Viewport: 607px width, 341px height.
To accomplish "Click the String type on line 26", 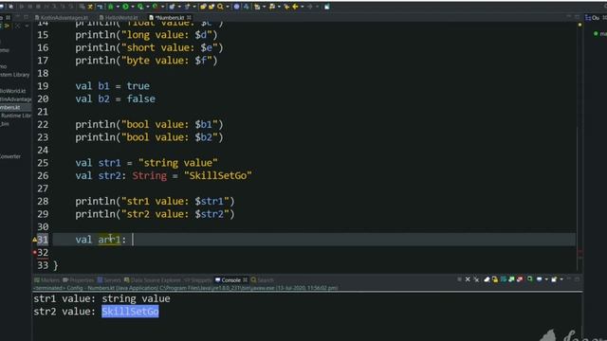I will 150,176.
